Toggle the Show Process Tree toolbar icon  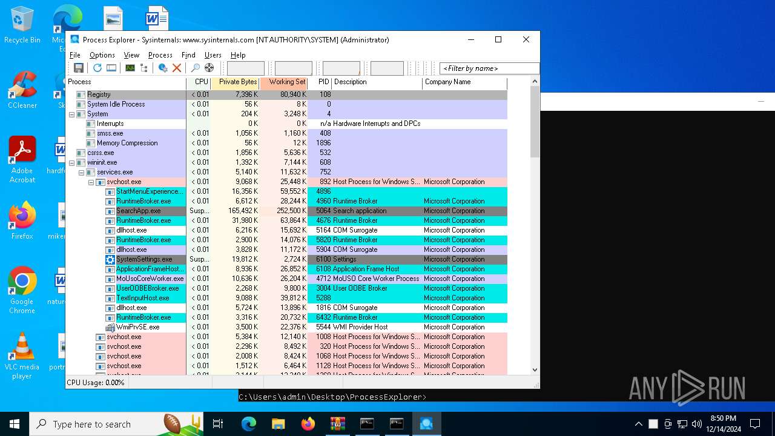point(144,68)
